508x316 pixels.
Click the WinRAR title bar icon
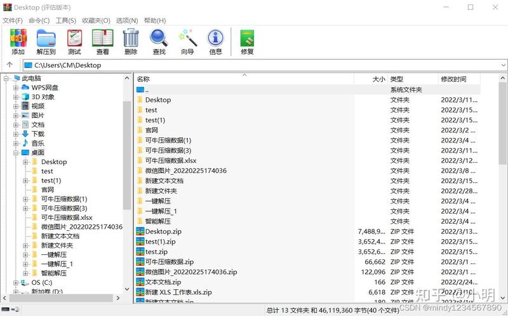click(x=7, y=7)
